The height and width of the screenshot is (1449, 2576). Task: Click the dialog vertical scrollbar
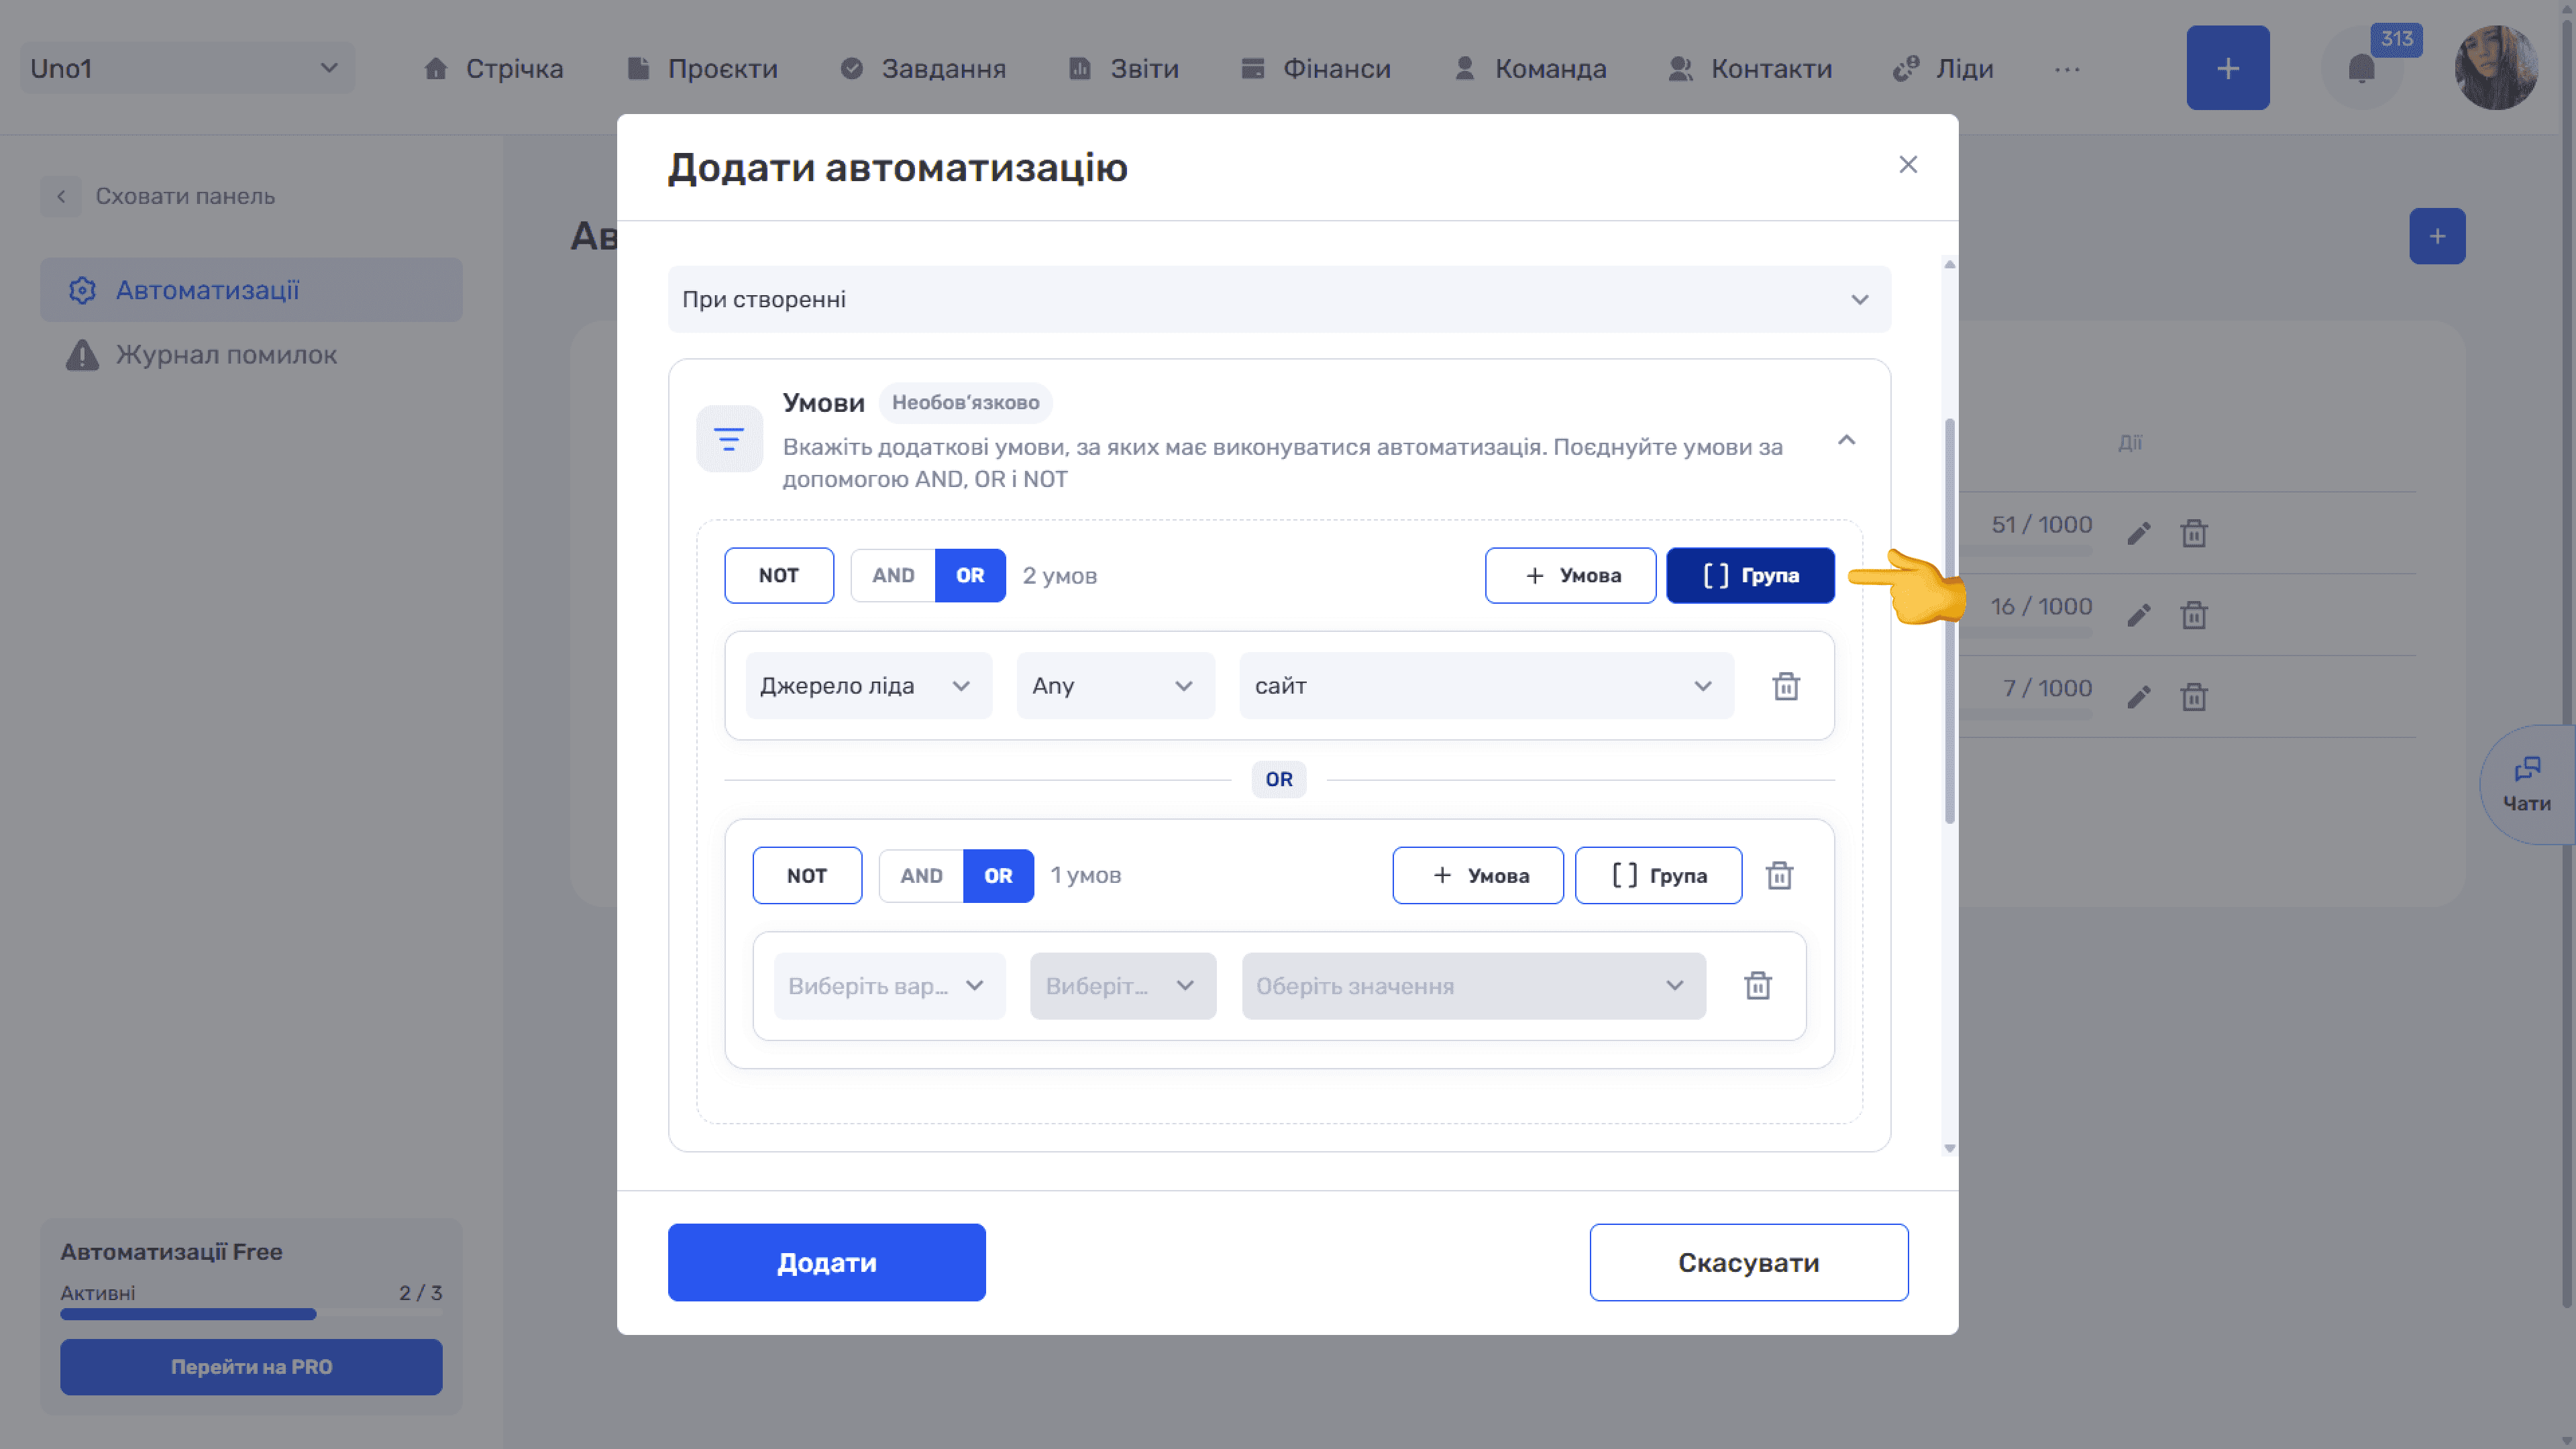pos(1949,620)
